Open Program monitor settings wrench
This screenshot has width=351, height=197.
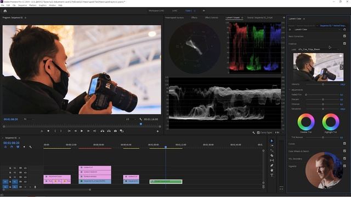point(140,119)
